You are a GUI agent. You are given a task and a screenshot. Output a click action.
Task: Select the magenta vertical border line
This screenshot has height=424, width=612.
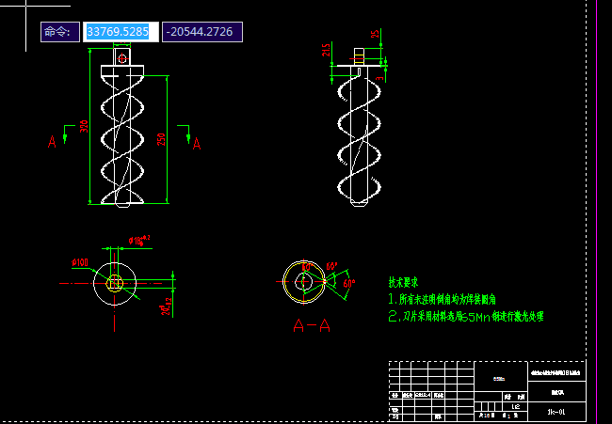(597, 212)
